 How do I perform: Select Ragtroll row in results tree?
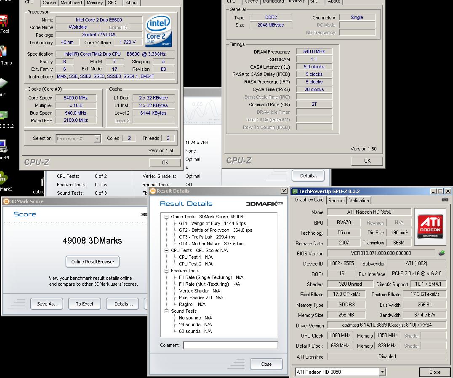(192, 304)
